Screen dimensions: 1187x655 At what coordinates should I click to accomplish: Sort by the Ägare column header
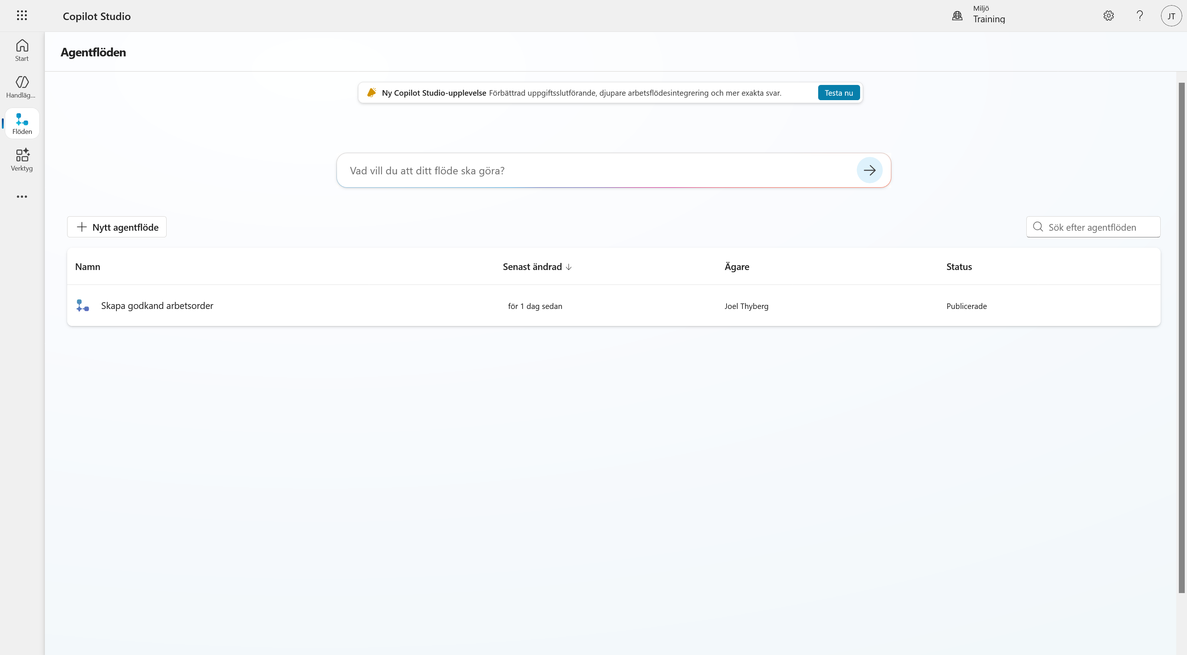(x=737, y=266)
